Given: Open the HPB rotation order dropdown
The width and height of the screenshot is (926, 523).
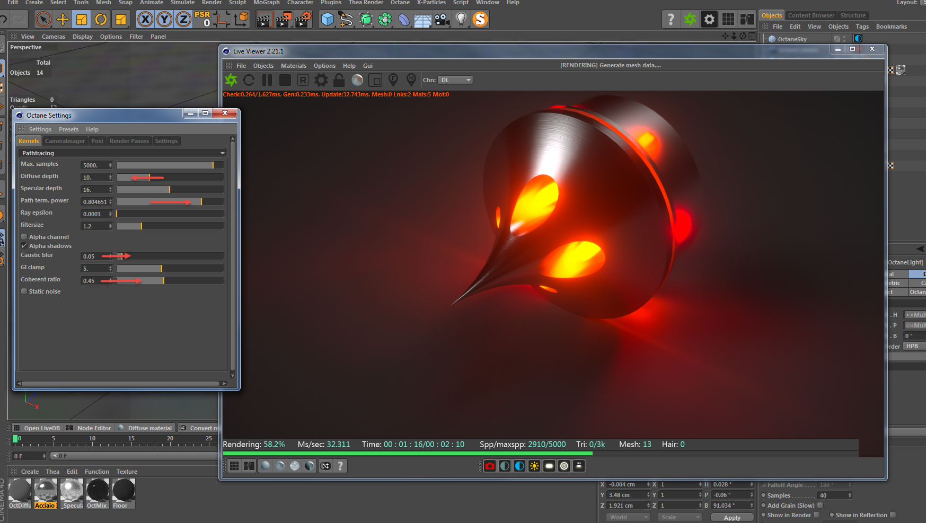Looking at the screenshot, I should [x=915, y=347].
